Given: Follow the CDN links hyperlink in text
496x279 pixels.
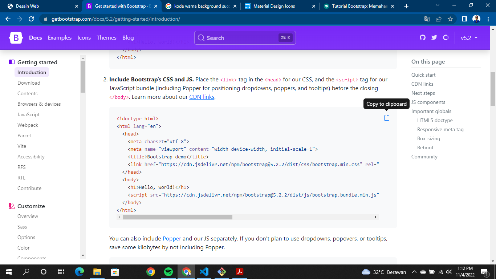Looking at the screenshot, I should pos(202,97).
